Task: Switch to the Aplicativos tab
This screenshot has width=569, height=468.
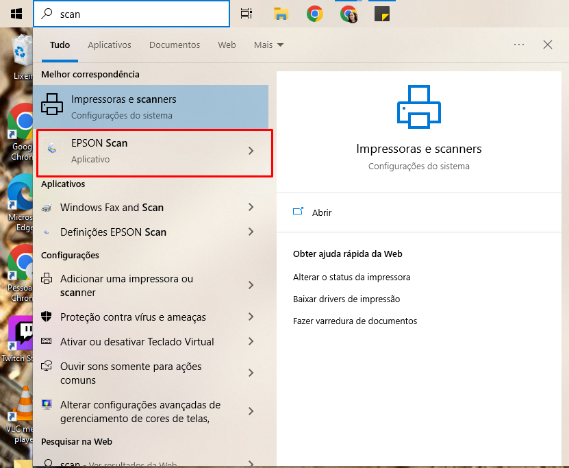Action: [x=109, y=45]
